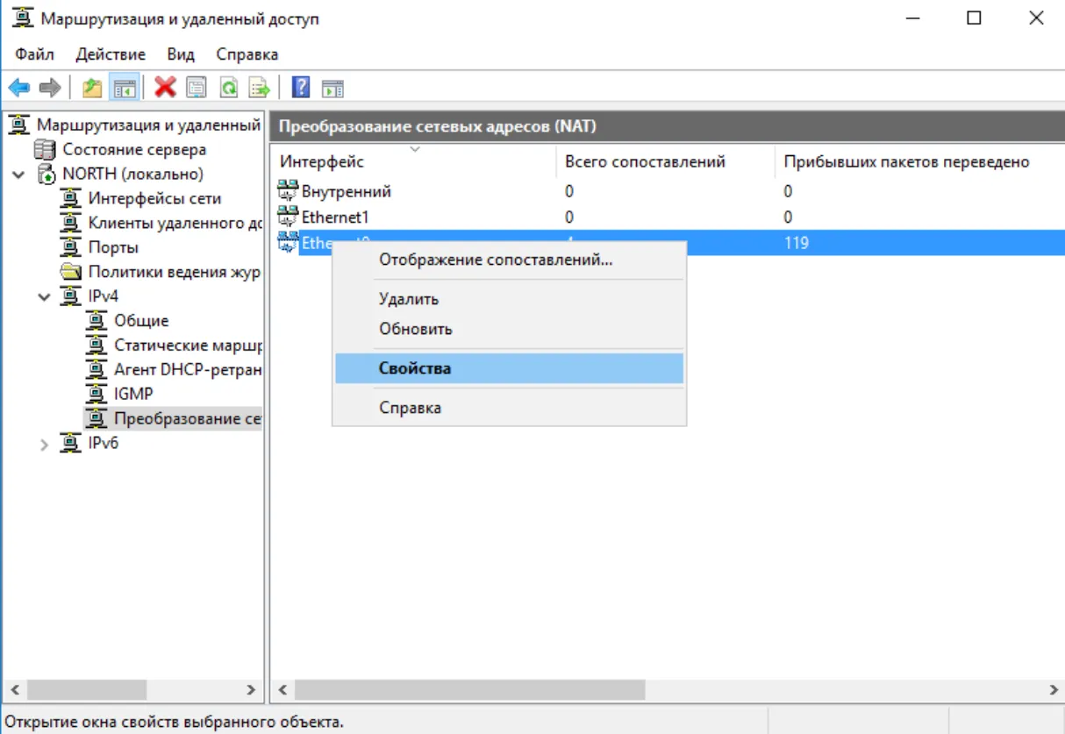Choose Справка in the context menu
1065x734 pixels.
509,408
